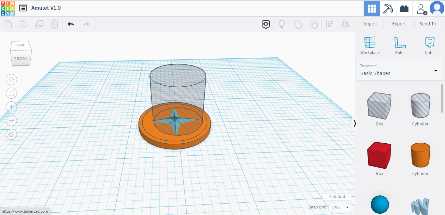Zoom out with the minus button
The image size is (445, 215).
tap(11, 121)
